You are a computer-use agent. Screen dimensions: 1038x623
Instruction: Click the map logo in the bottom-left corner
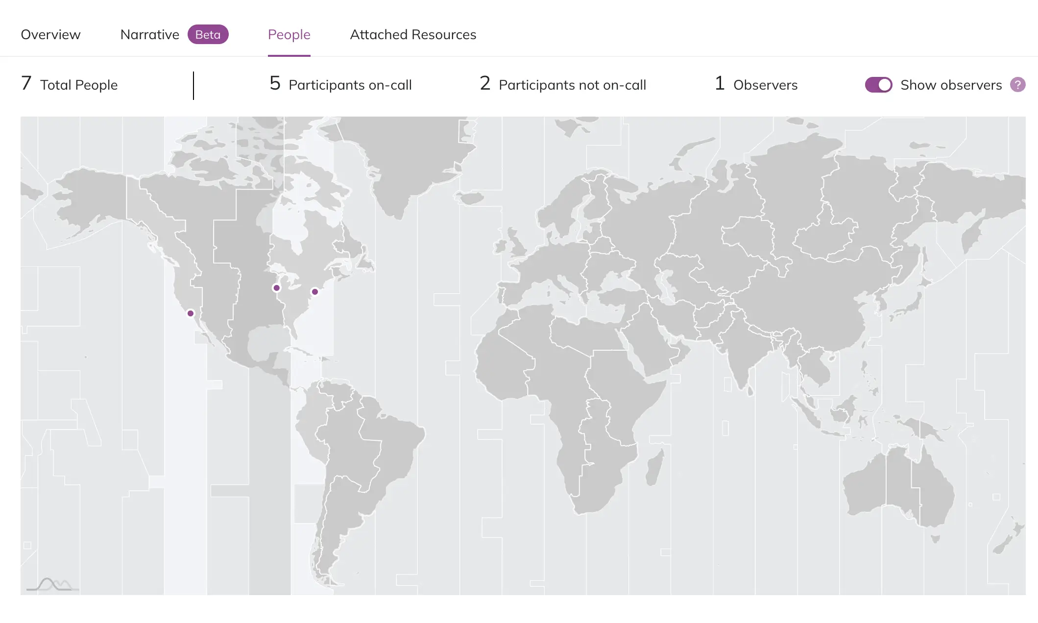tap(52, 584)
